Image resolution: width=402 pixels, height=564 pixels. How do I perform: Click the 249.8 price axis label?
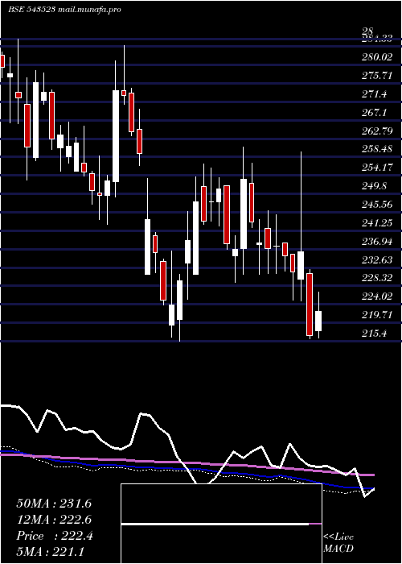[x=375, y=186]
